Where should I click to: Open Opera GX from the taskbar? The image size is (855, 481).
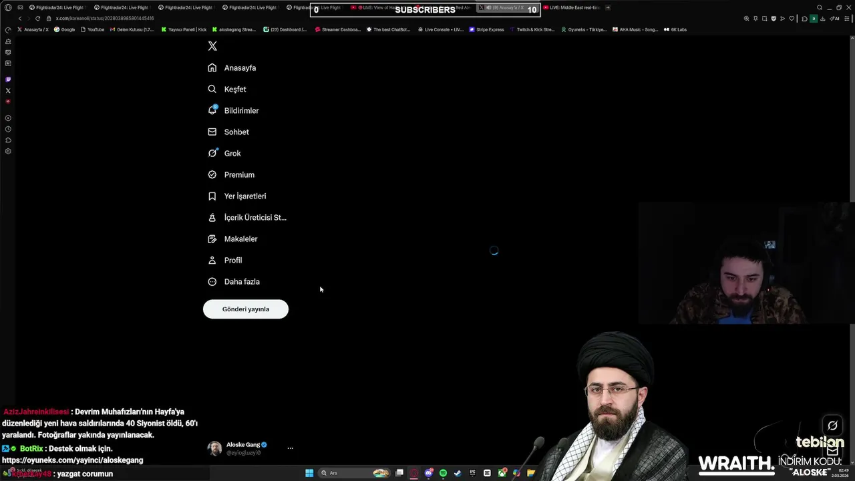(x=414, y=473)
